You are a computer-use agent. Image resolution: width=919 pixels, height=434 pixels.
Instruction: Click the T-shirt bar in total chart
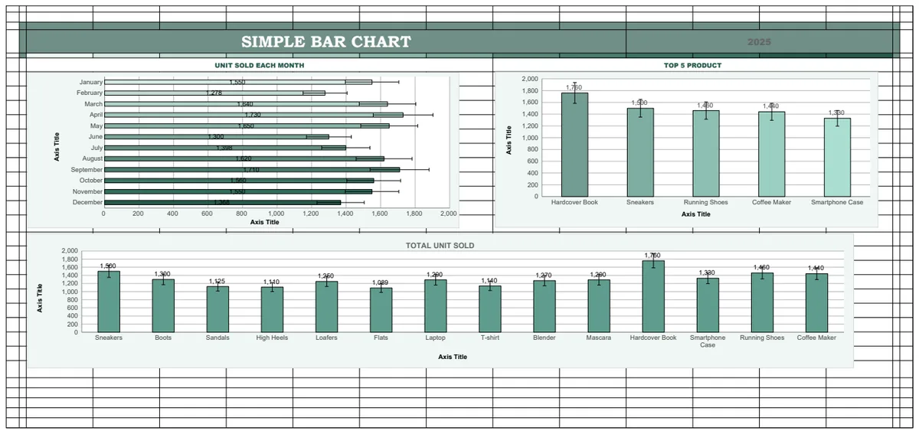(x=490, y=309)
